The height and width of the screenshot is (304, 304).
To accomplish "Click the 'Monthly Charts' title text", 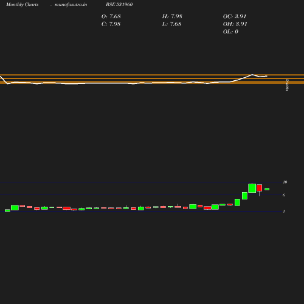I will [x=22, y=5].
